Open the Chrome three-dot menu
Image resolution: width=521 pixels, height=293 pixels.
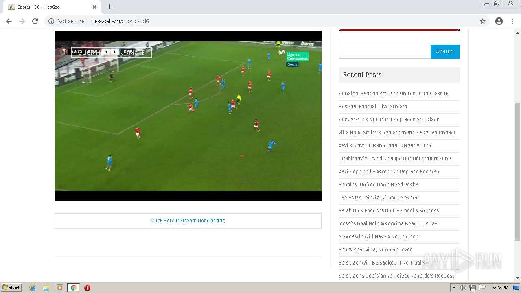click(513, 21)
